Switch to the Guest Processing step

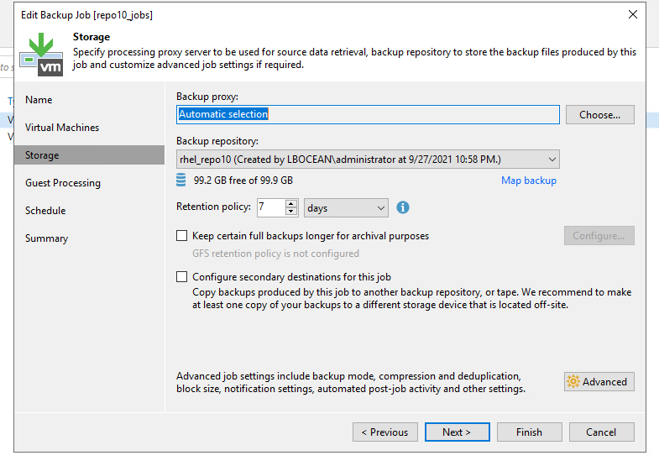tap(63, 183)
